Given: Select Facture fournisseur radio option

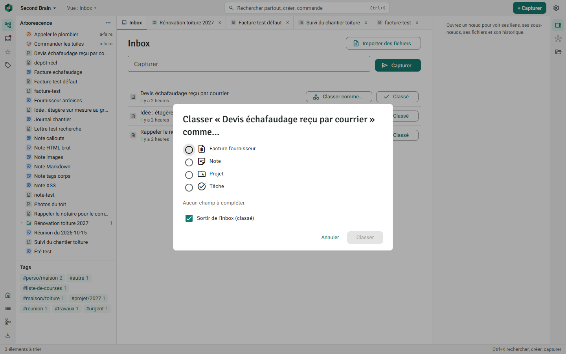Looking at the screenshot, I should point(189,150).
